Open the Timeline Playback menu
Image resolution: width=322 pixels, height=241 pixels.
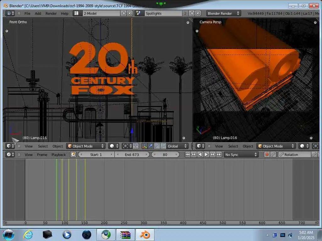tap(58, 155)
